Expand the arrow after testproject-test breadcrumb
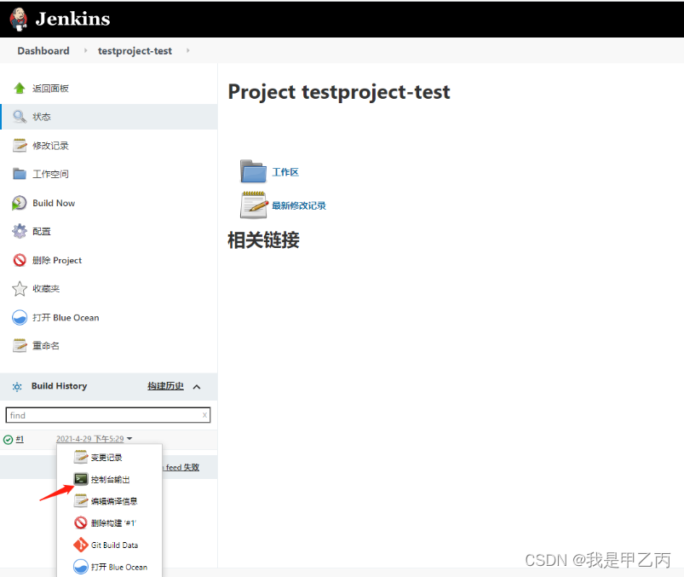Screen dimensions: 684x577 tap(188, 50)
